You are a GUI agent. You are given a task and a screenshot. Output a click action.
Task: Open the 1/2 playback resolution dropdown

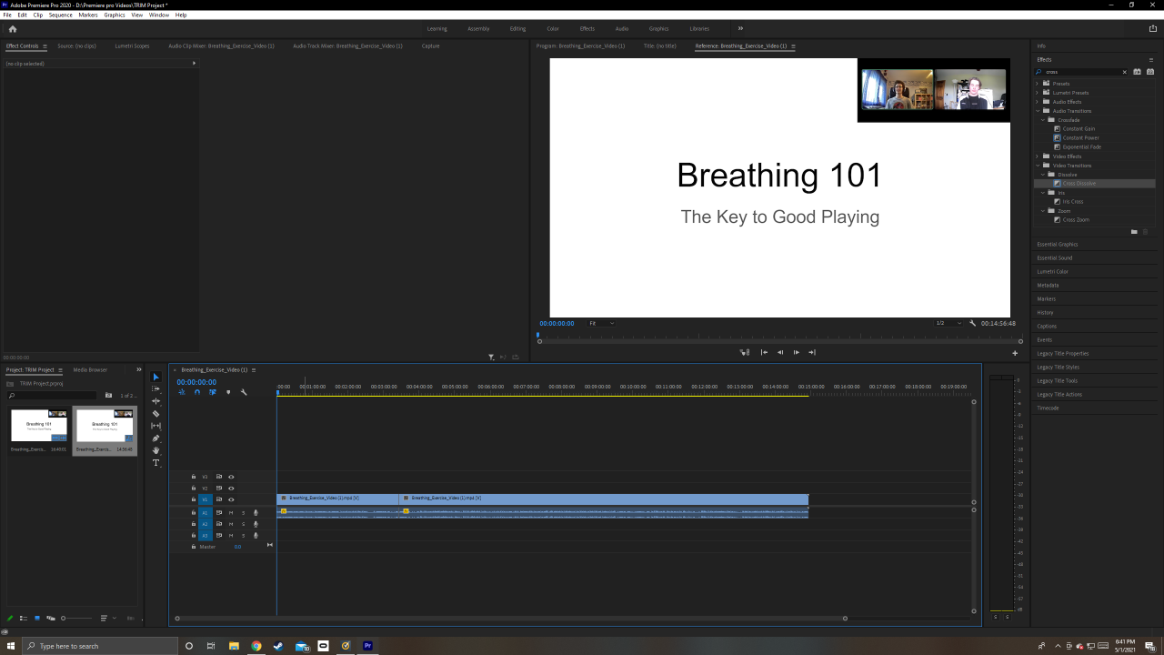click(948, 323)
